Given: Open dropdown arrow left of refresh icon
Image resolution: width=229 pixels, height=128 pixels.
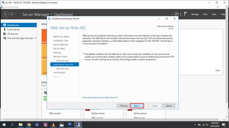Looking at the screenshot, I should click(x=172, y=14).
